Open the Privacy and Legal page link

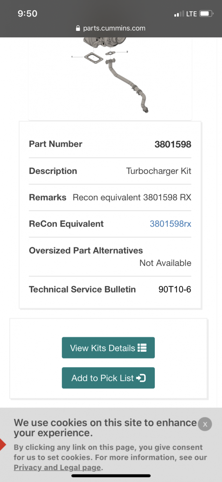coord(57,468)
